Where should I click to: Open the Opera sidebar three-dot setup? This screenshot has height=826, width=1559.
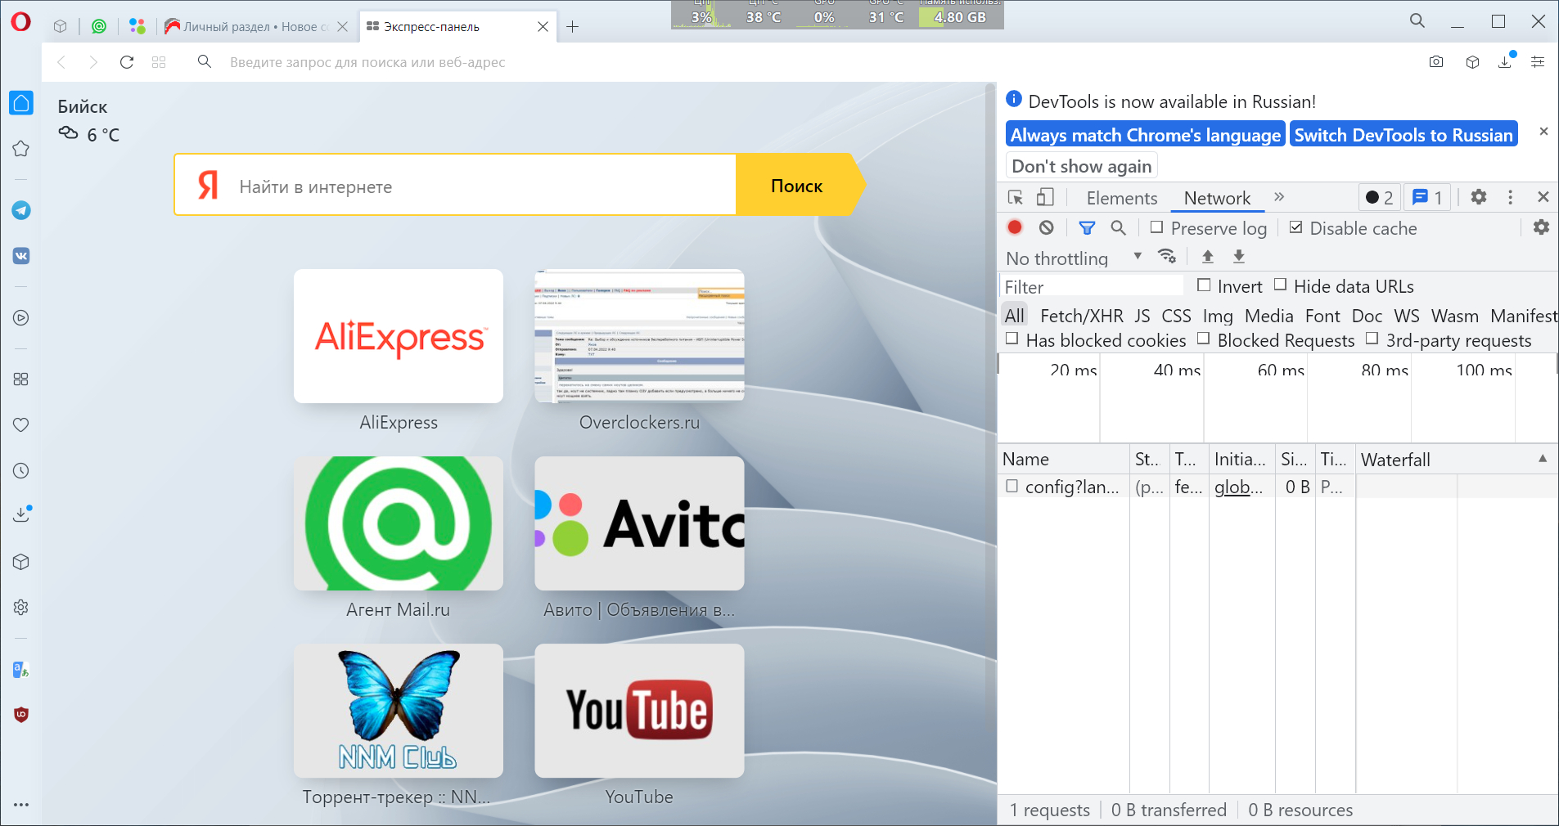[21, 805]
